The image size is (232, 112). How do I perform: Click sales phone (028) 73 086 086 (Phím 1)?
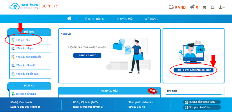tap(25, 107)
